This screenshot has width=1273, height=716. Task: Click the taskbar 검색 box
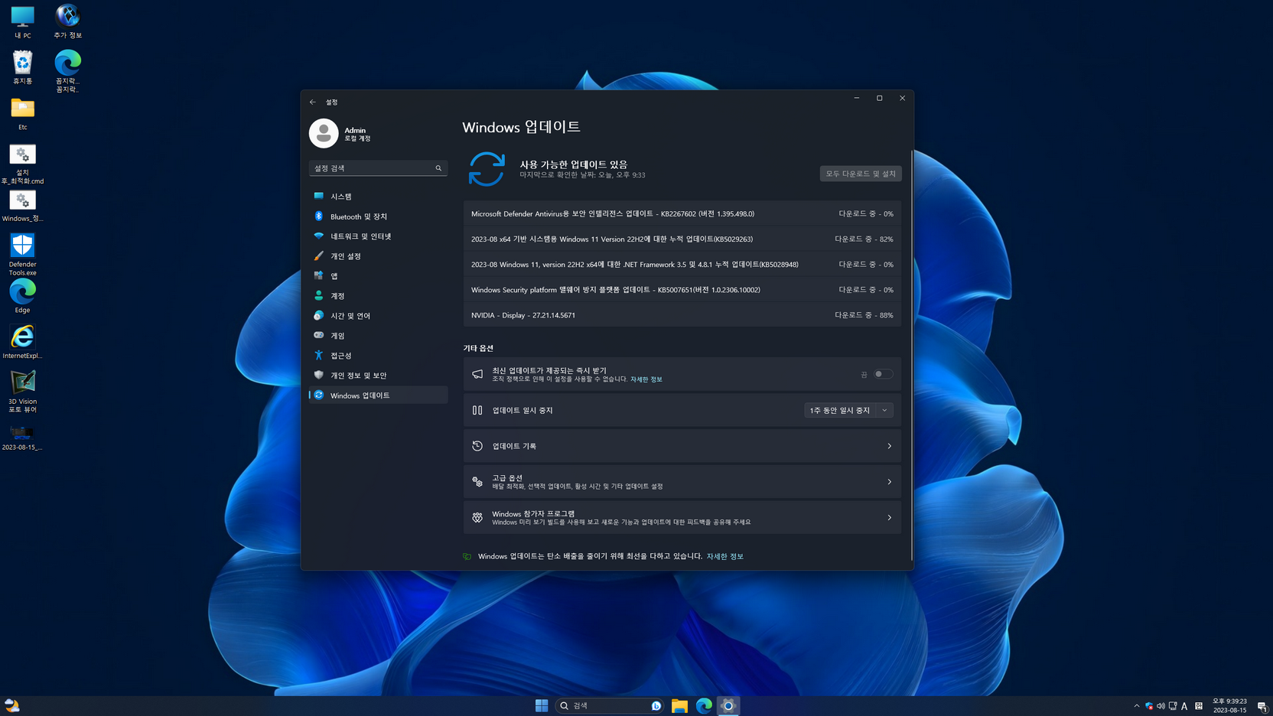click(x=610, y=705)
